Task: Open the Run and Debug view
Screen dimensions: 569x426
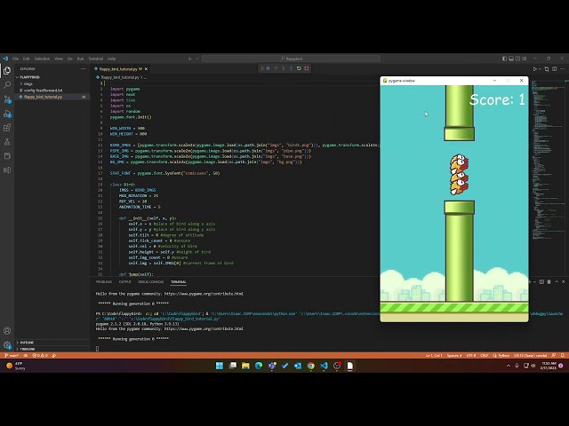Action: click(7, 114)
